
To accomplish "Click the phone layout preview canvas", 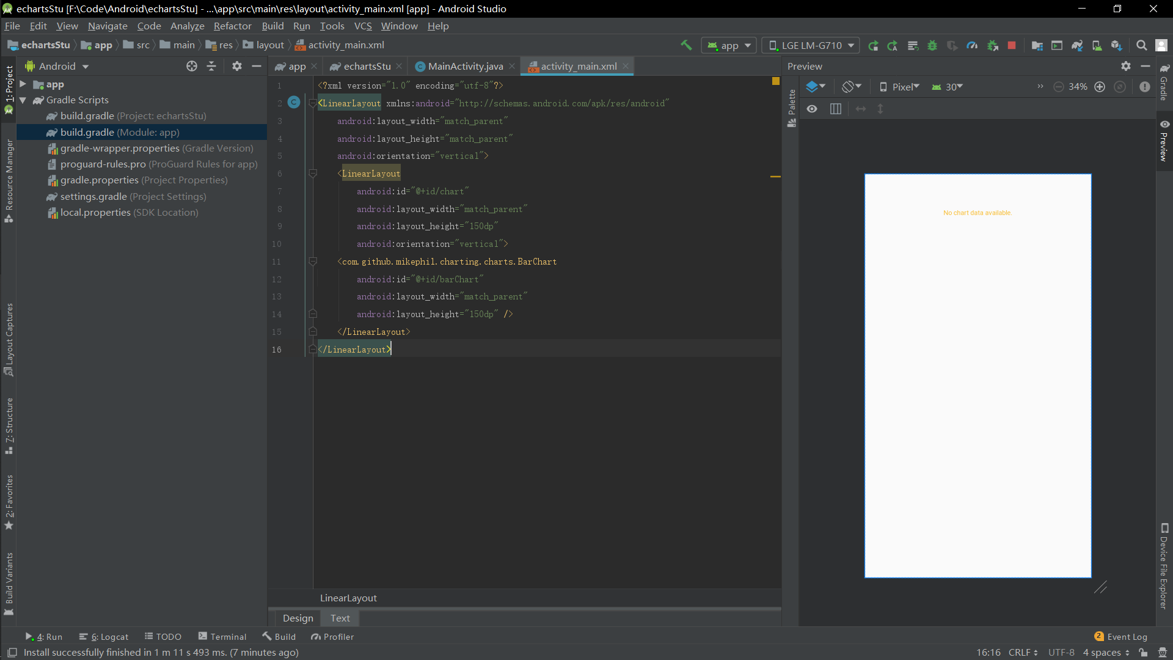I will (x=977, y=376).
